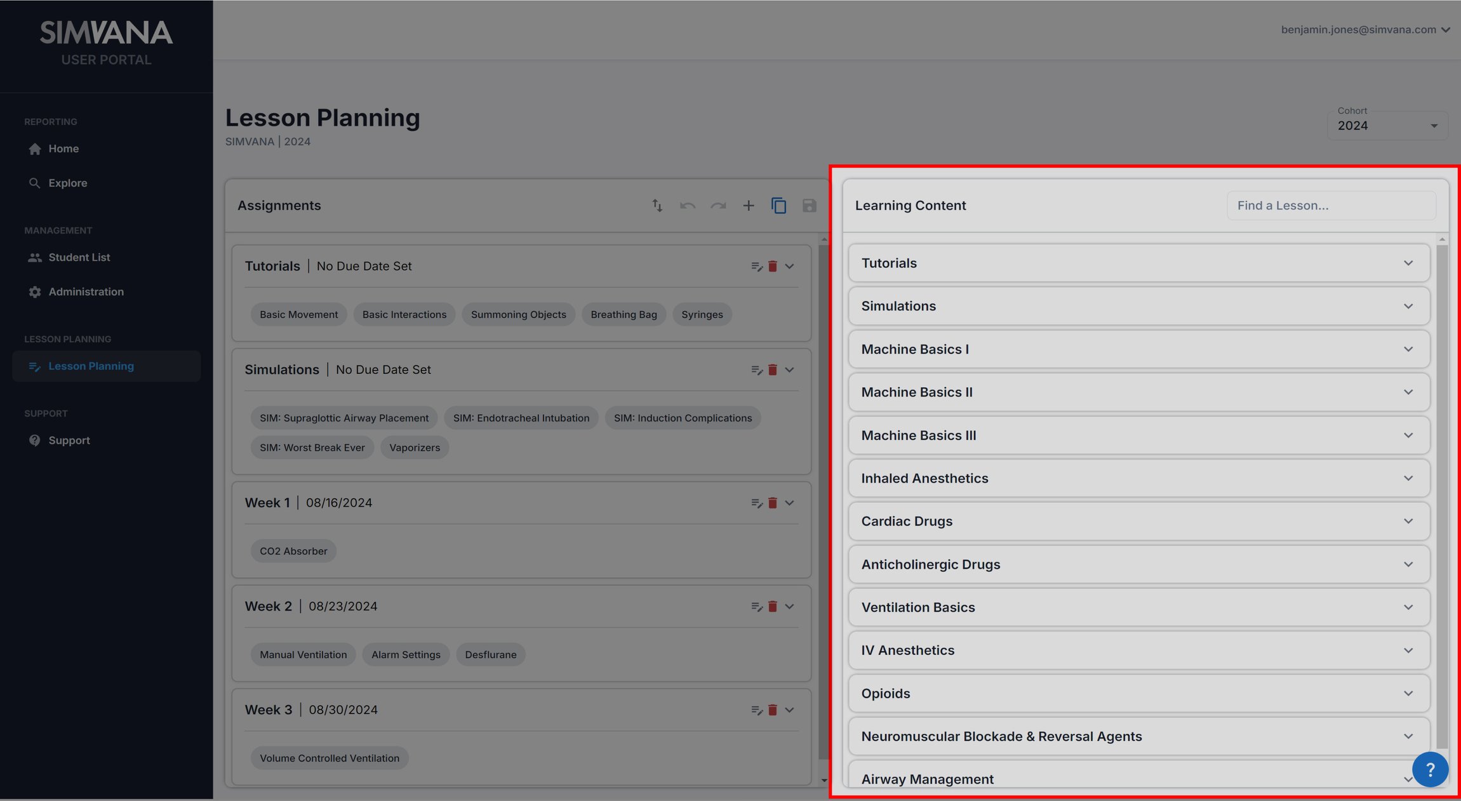1461x801 pixels.
Task: Open Administration from the sidebar gear icon
Action: click(x=86, y=291)
